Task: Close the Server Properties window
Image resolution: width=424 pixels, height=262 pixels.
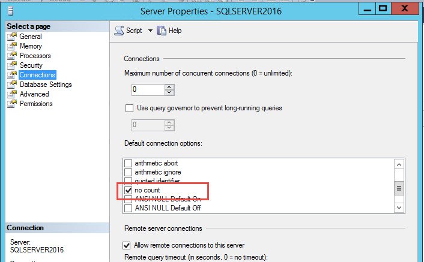Action: click(405, 8)
